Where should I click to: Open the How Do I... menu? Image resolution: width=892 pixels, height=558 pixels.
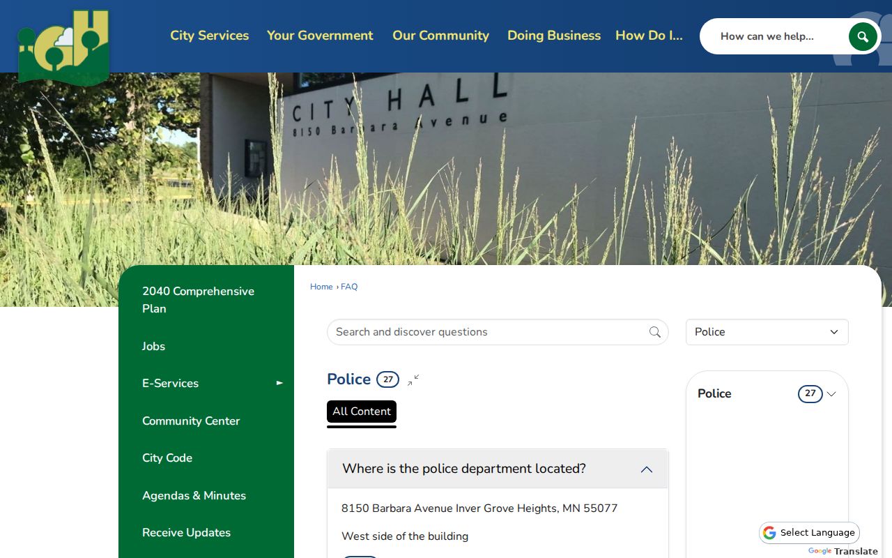pyautogui.click(x=649, y=36)
